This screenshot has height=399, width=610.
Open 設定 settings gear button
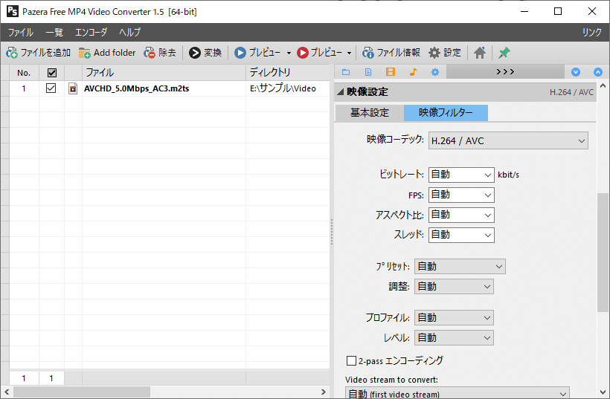click(x=445, y=53)
